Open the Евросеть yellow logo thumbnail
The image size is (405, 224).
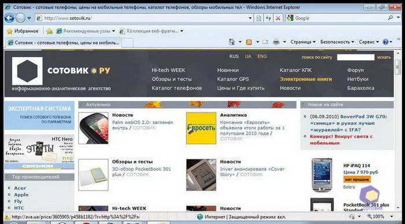[201, 128]
